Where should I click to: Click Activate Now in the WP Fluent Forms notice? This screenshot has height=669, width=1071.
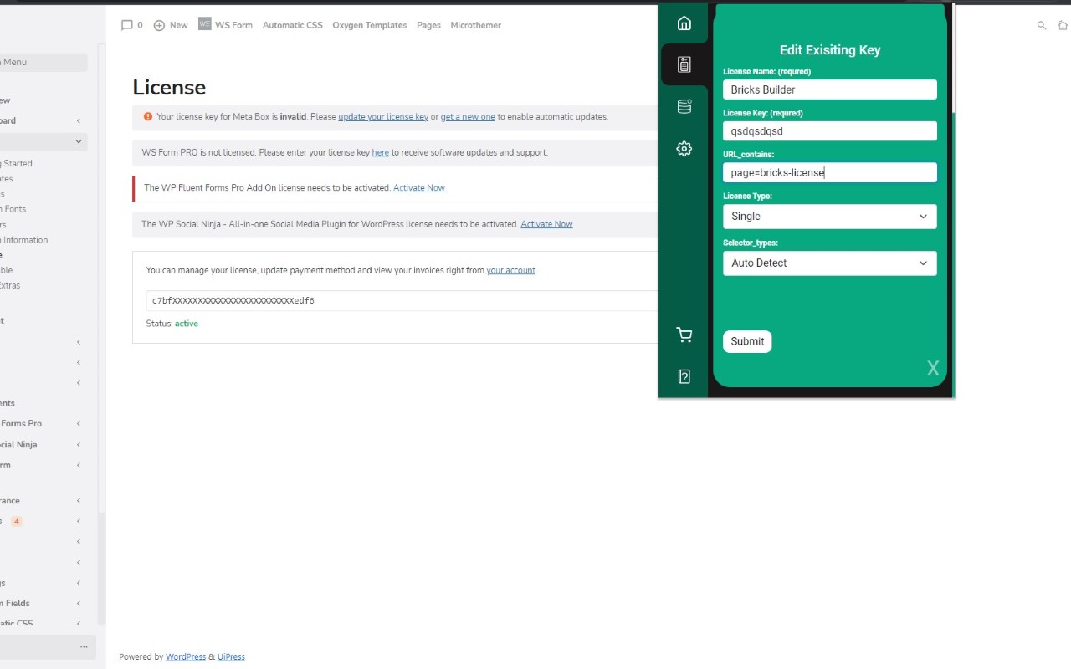[x=419, y=188]
